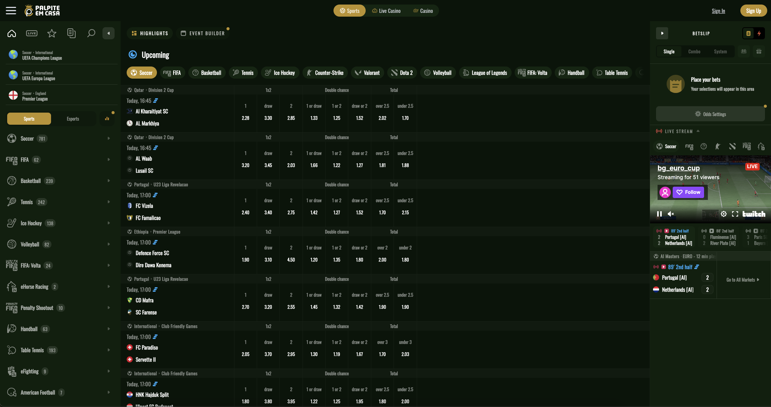
Task: Open the betslip book icon
Action: pos(744,51)
